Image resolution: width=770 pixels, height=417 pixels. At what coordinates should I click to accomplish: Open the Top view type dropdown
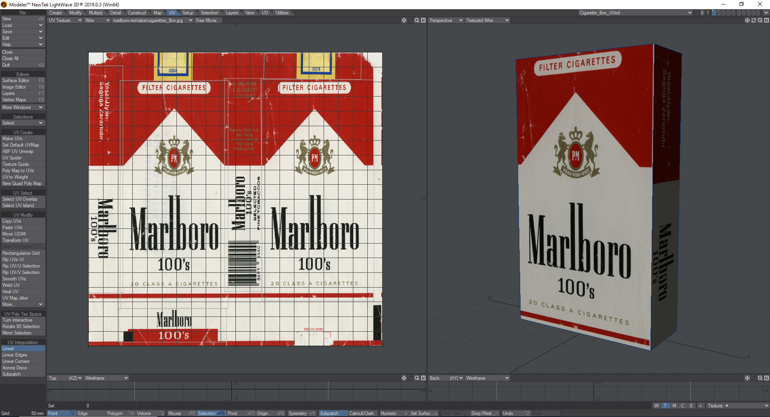[65, 378]
